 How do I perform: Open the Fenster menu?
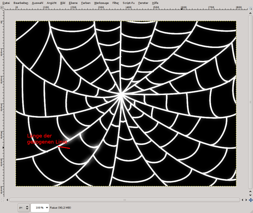143,3
